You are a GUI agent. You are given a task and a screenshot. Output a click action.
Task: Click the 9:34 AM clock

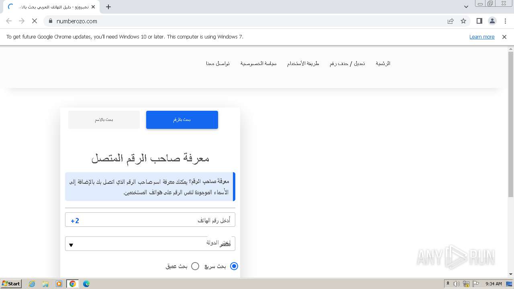[494, 284]
